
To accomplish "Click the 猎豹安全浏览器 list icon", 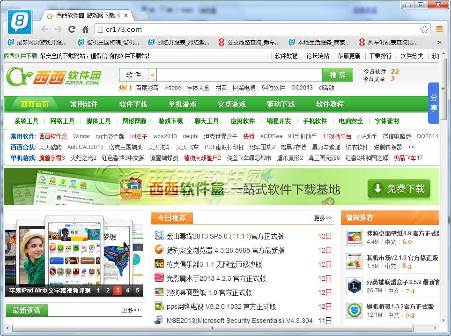I will (x=159, y=250).
